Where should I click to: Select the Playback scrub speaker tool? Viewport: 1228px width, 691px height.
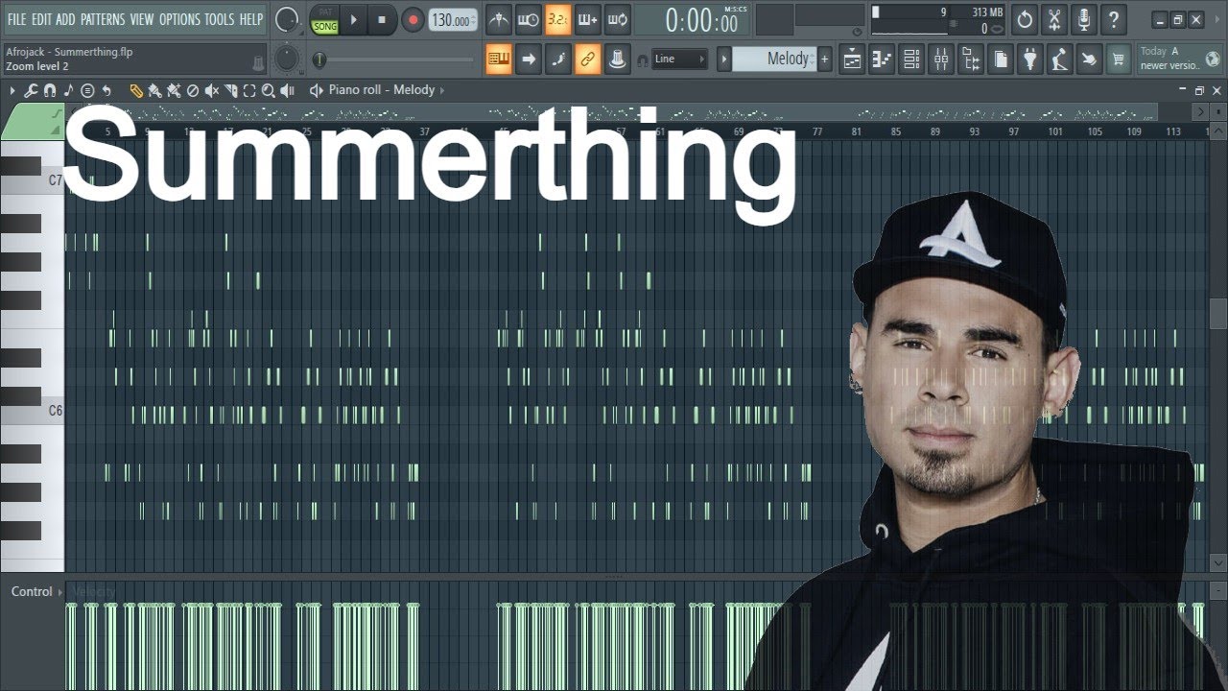pyautogui.click(x=288, y=91)
